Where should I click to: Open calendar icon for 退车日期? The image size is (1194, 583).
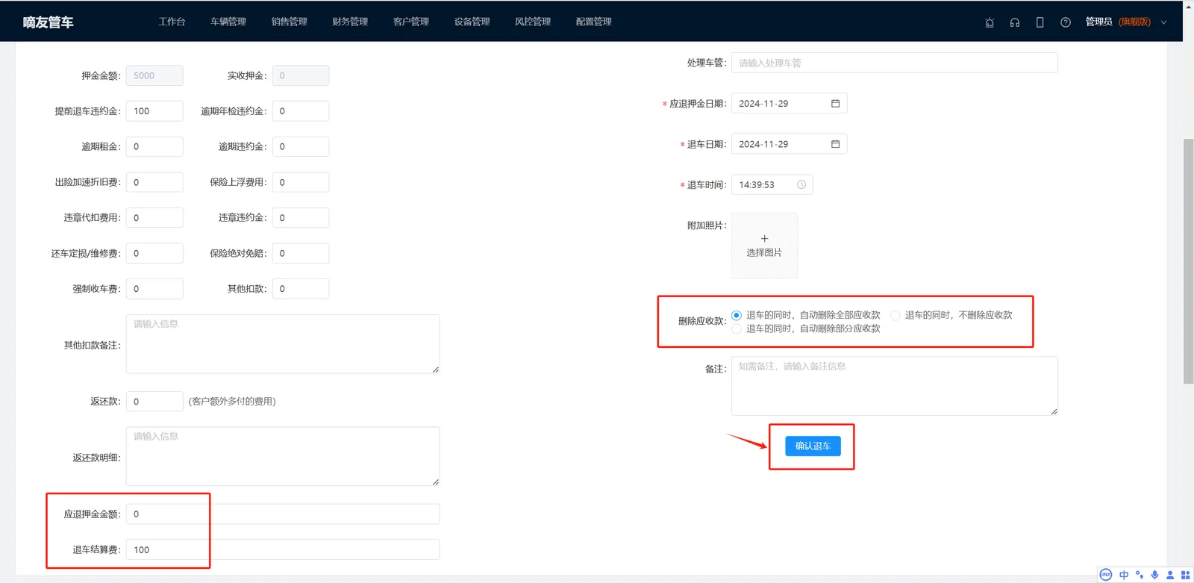[x=835, y=144]
